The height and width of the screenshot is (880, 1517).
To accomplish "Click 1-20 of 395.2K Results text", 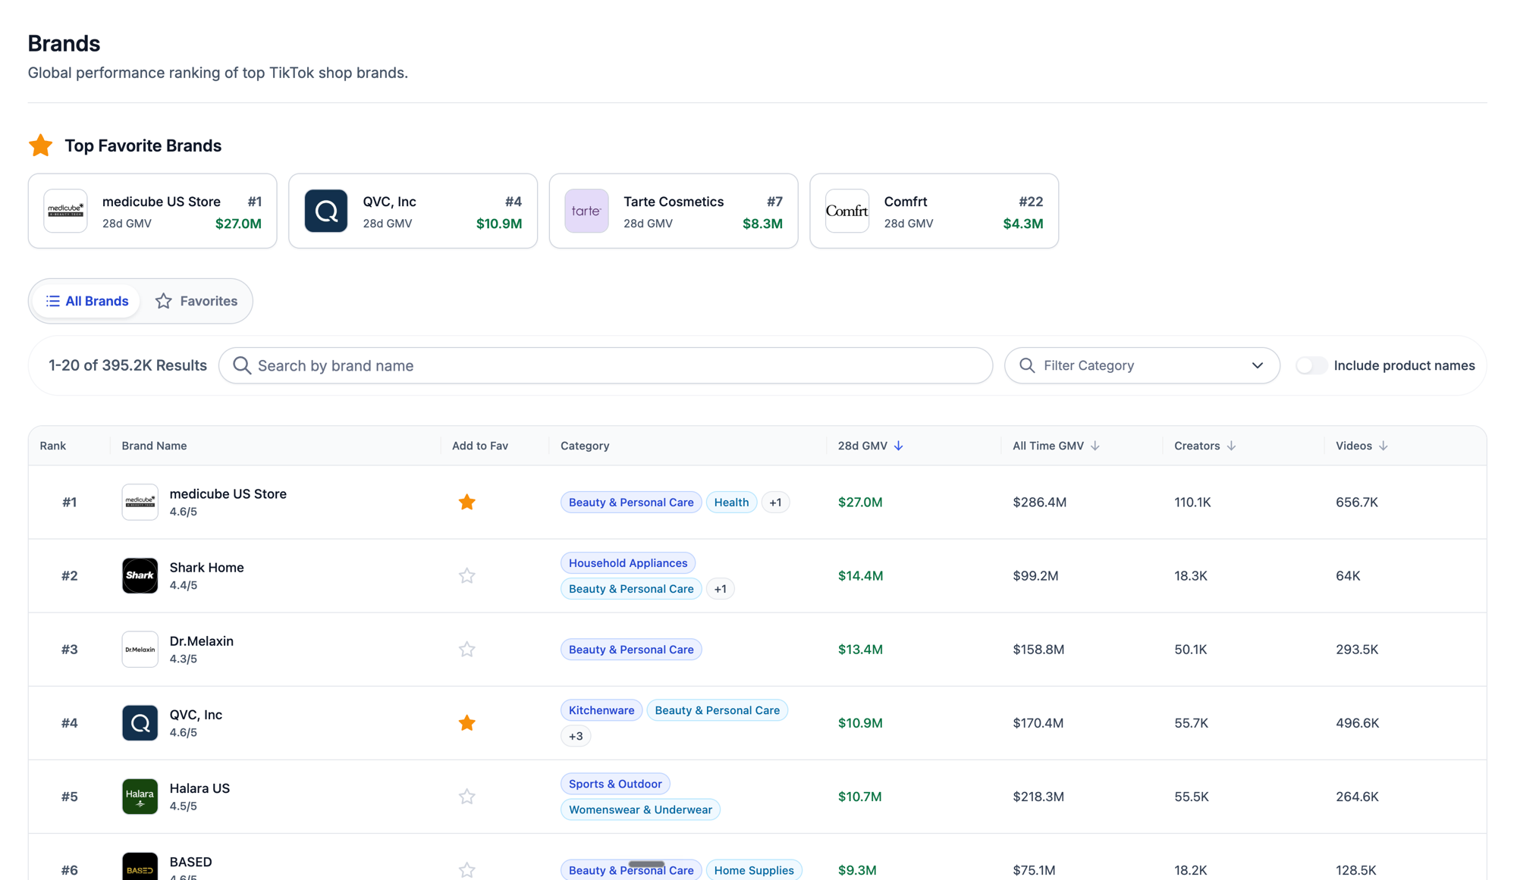I will pos(127,365).
